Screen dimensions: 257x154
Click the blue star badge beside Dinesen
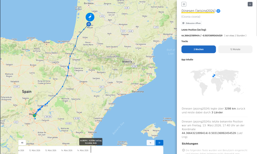(218, 11)
